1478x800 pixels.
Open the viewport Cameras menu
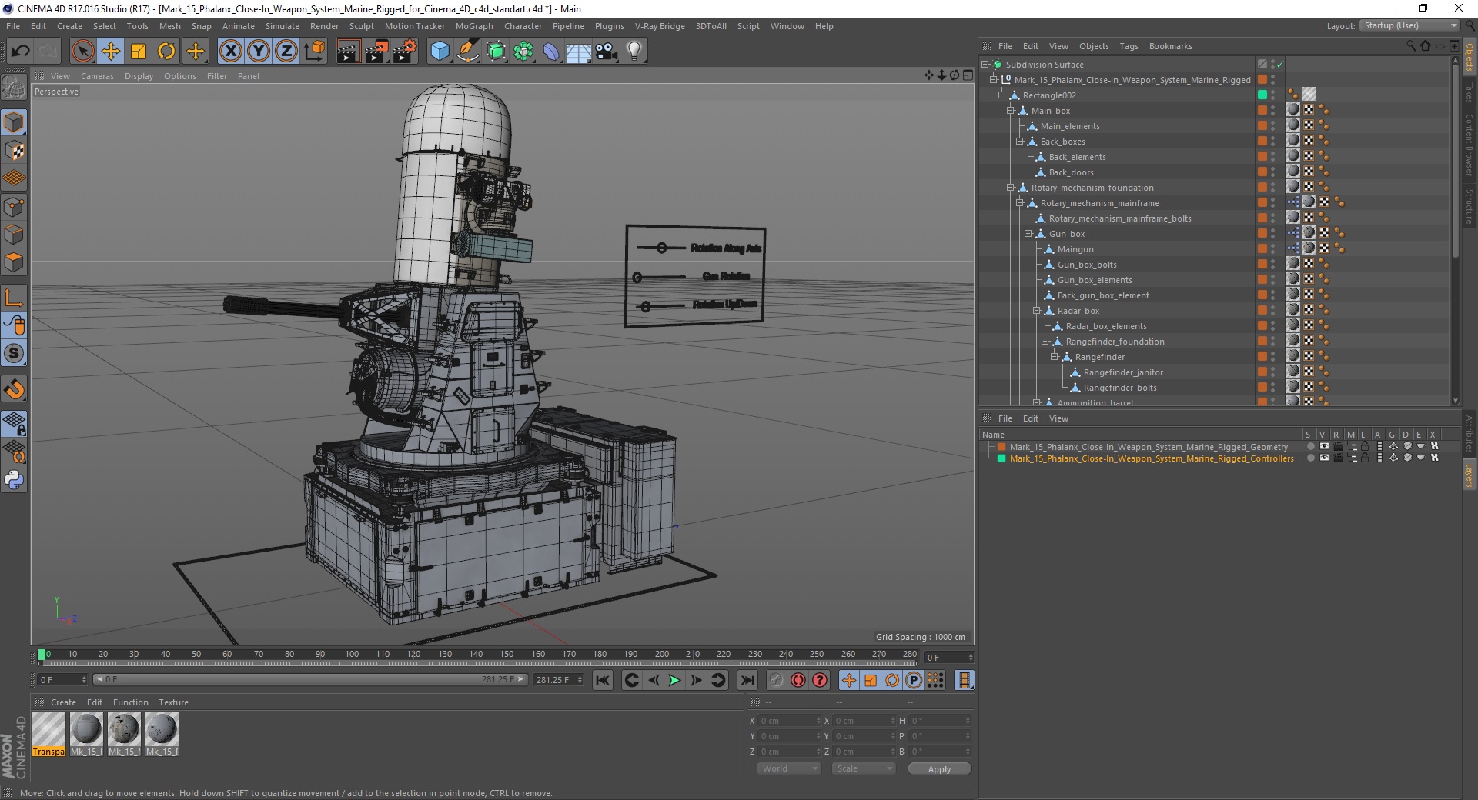97,76
